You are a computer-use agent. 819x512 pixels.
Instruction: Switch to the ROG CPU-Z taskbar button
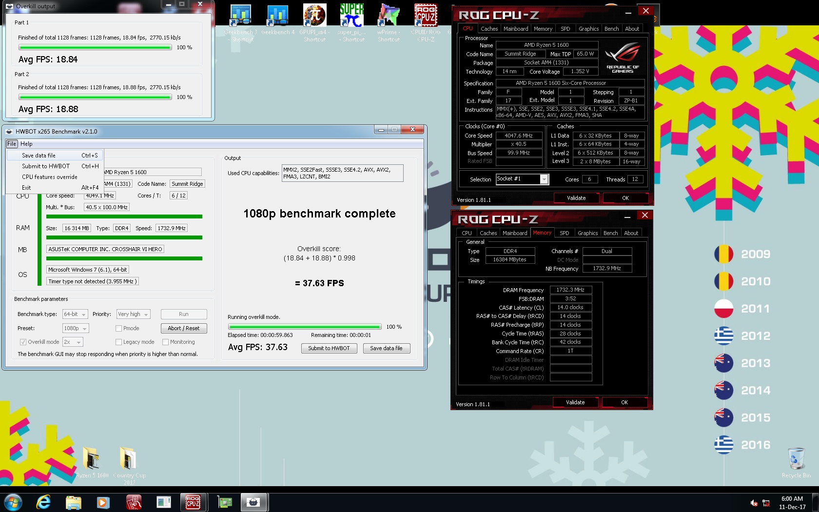tap(193, 502)
